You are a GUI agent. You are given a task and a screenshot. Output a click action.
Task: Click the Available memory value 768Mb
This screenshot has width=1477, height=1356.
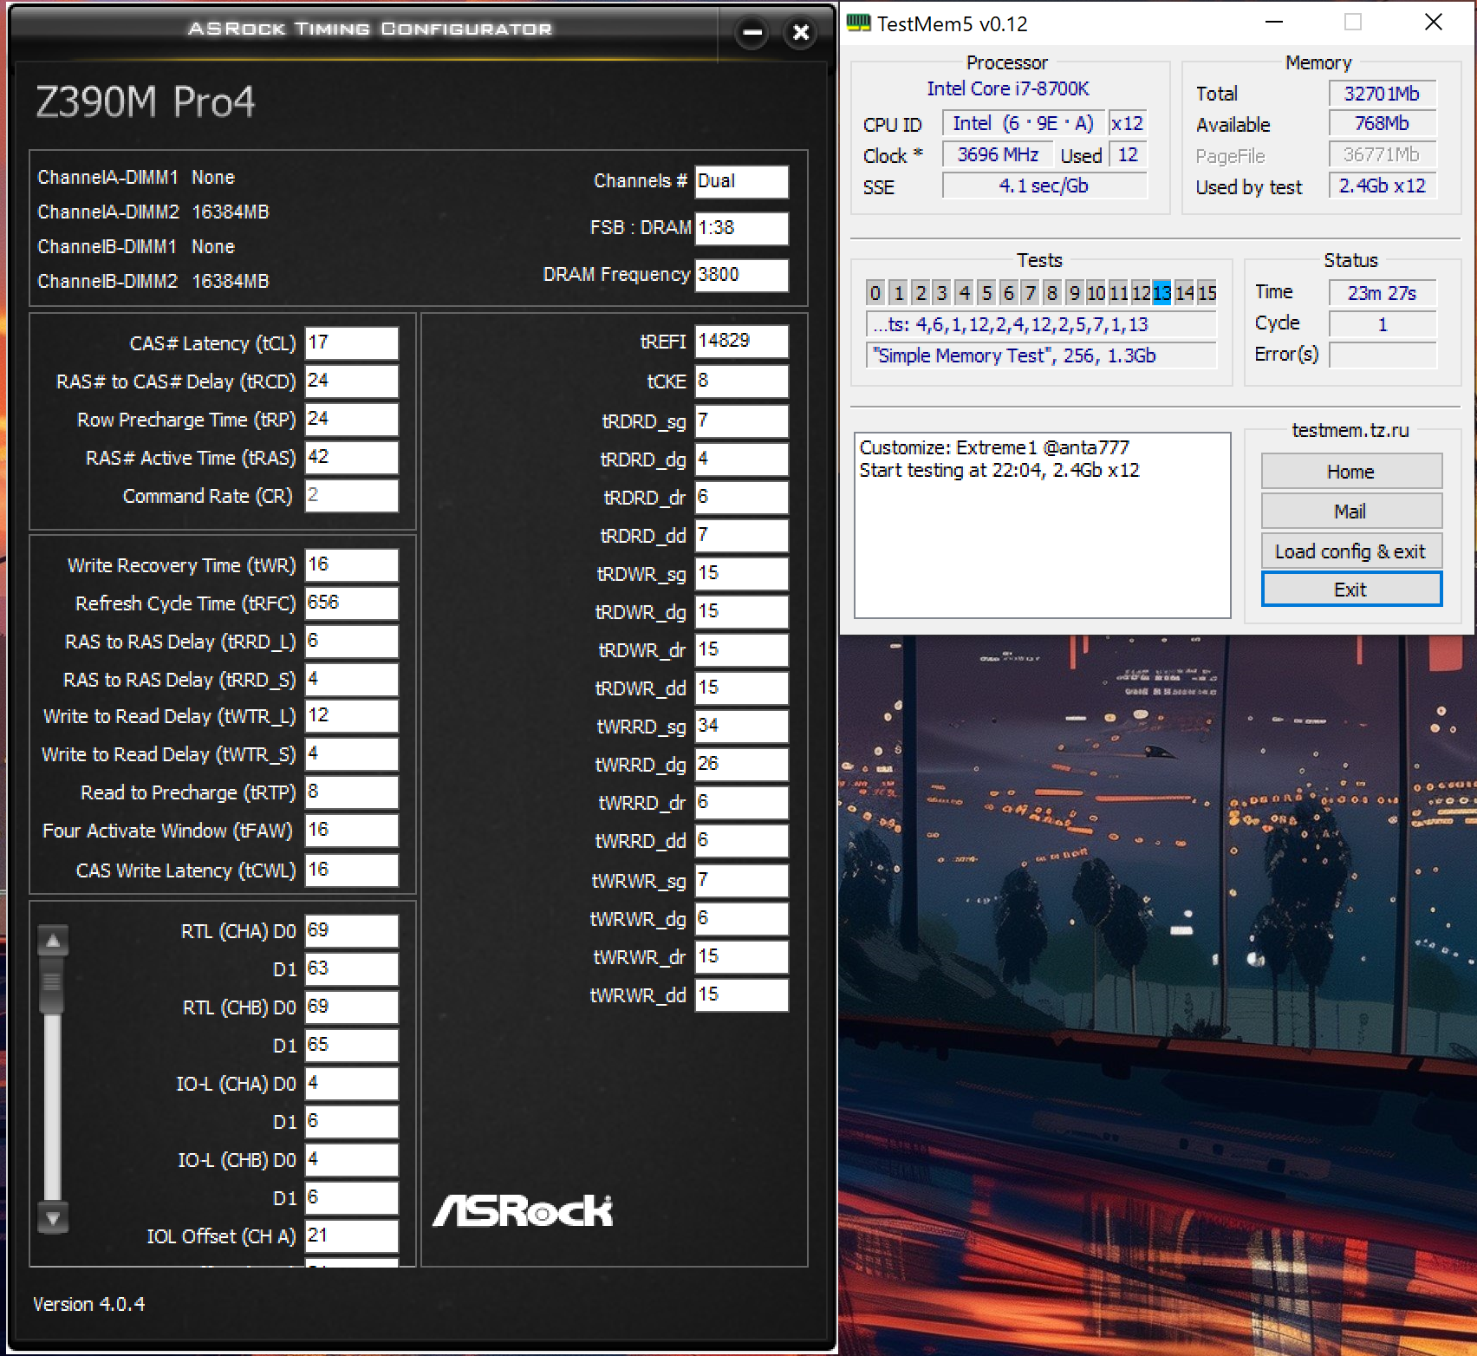[1383, 123]
